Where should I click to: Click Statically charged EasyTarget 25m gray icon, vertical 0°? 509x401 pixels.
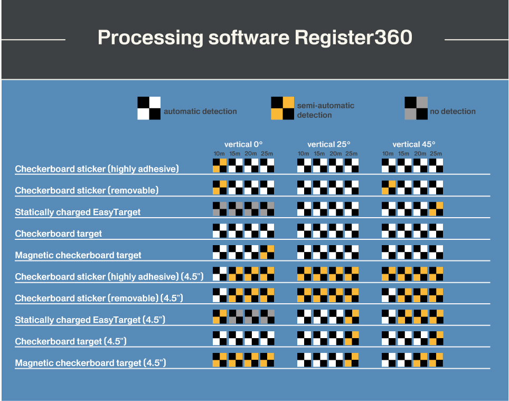point(267,209)
